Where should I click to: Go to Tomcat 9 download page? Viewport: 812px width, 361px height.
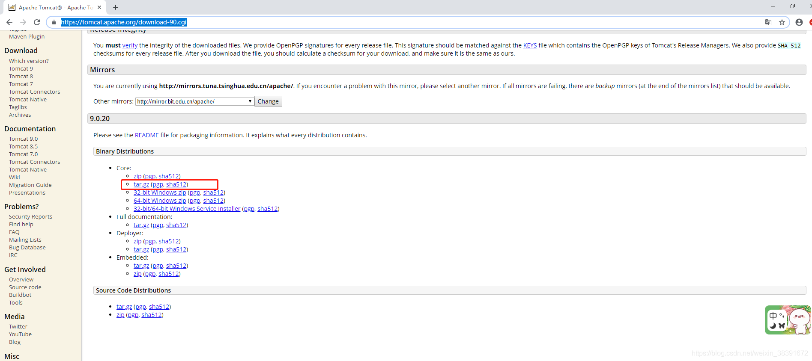(x=21, y=69)
